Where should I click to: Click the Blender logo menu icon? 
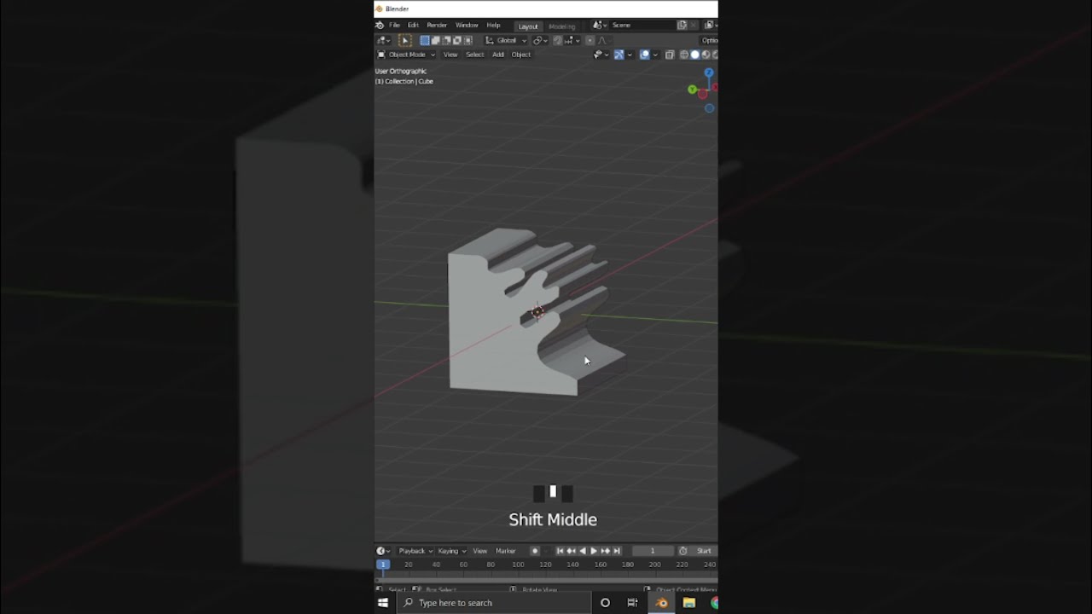[x=380, y=26]
